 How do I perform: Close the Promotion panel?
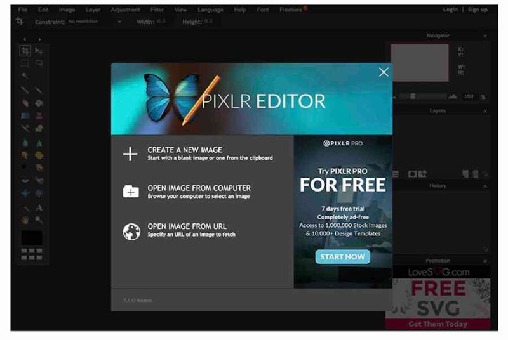pos(485,261)
